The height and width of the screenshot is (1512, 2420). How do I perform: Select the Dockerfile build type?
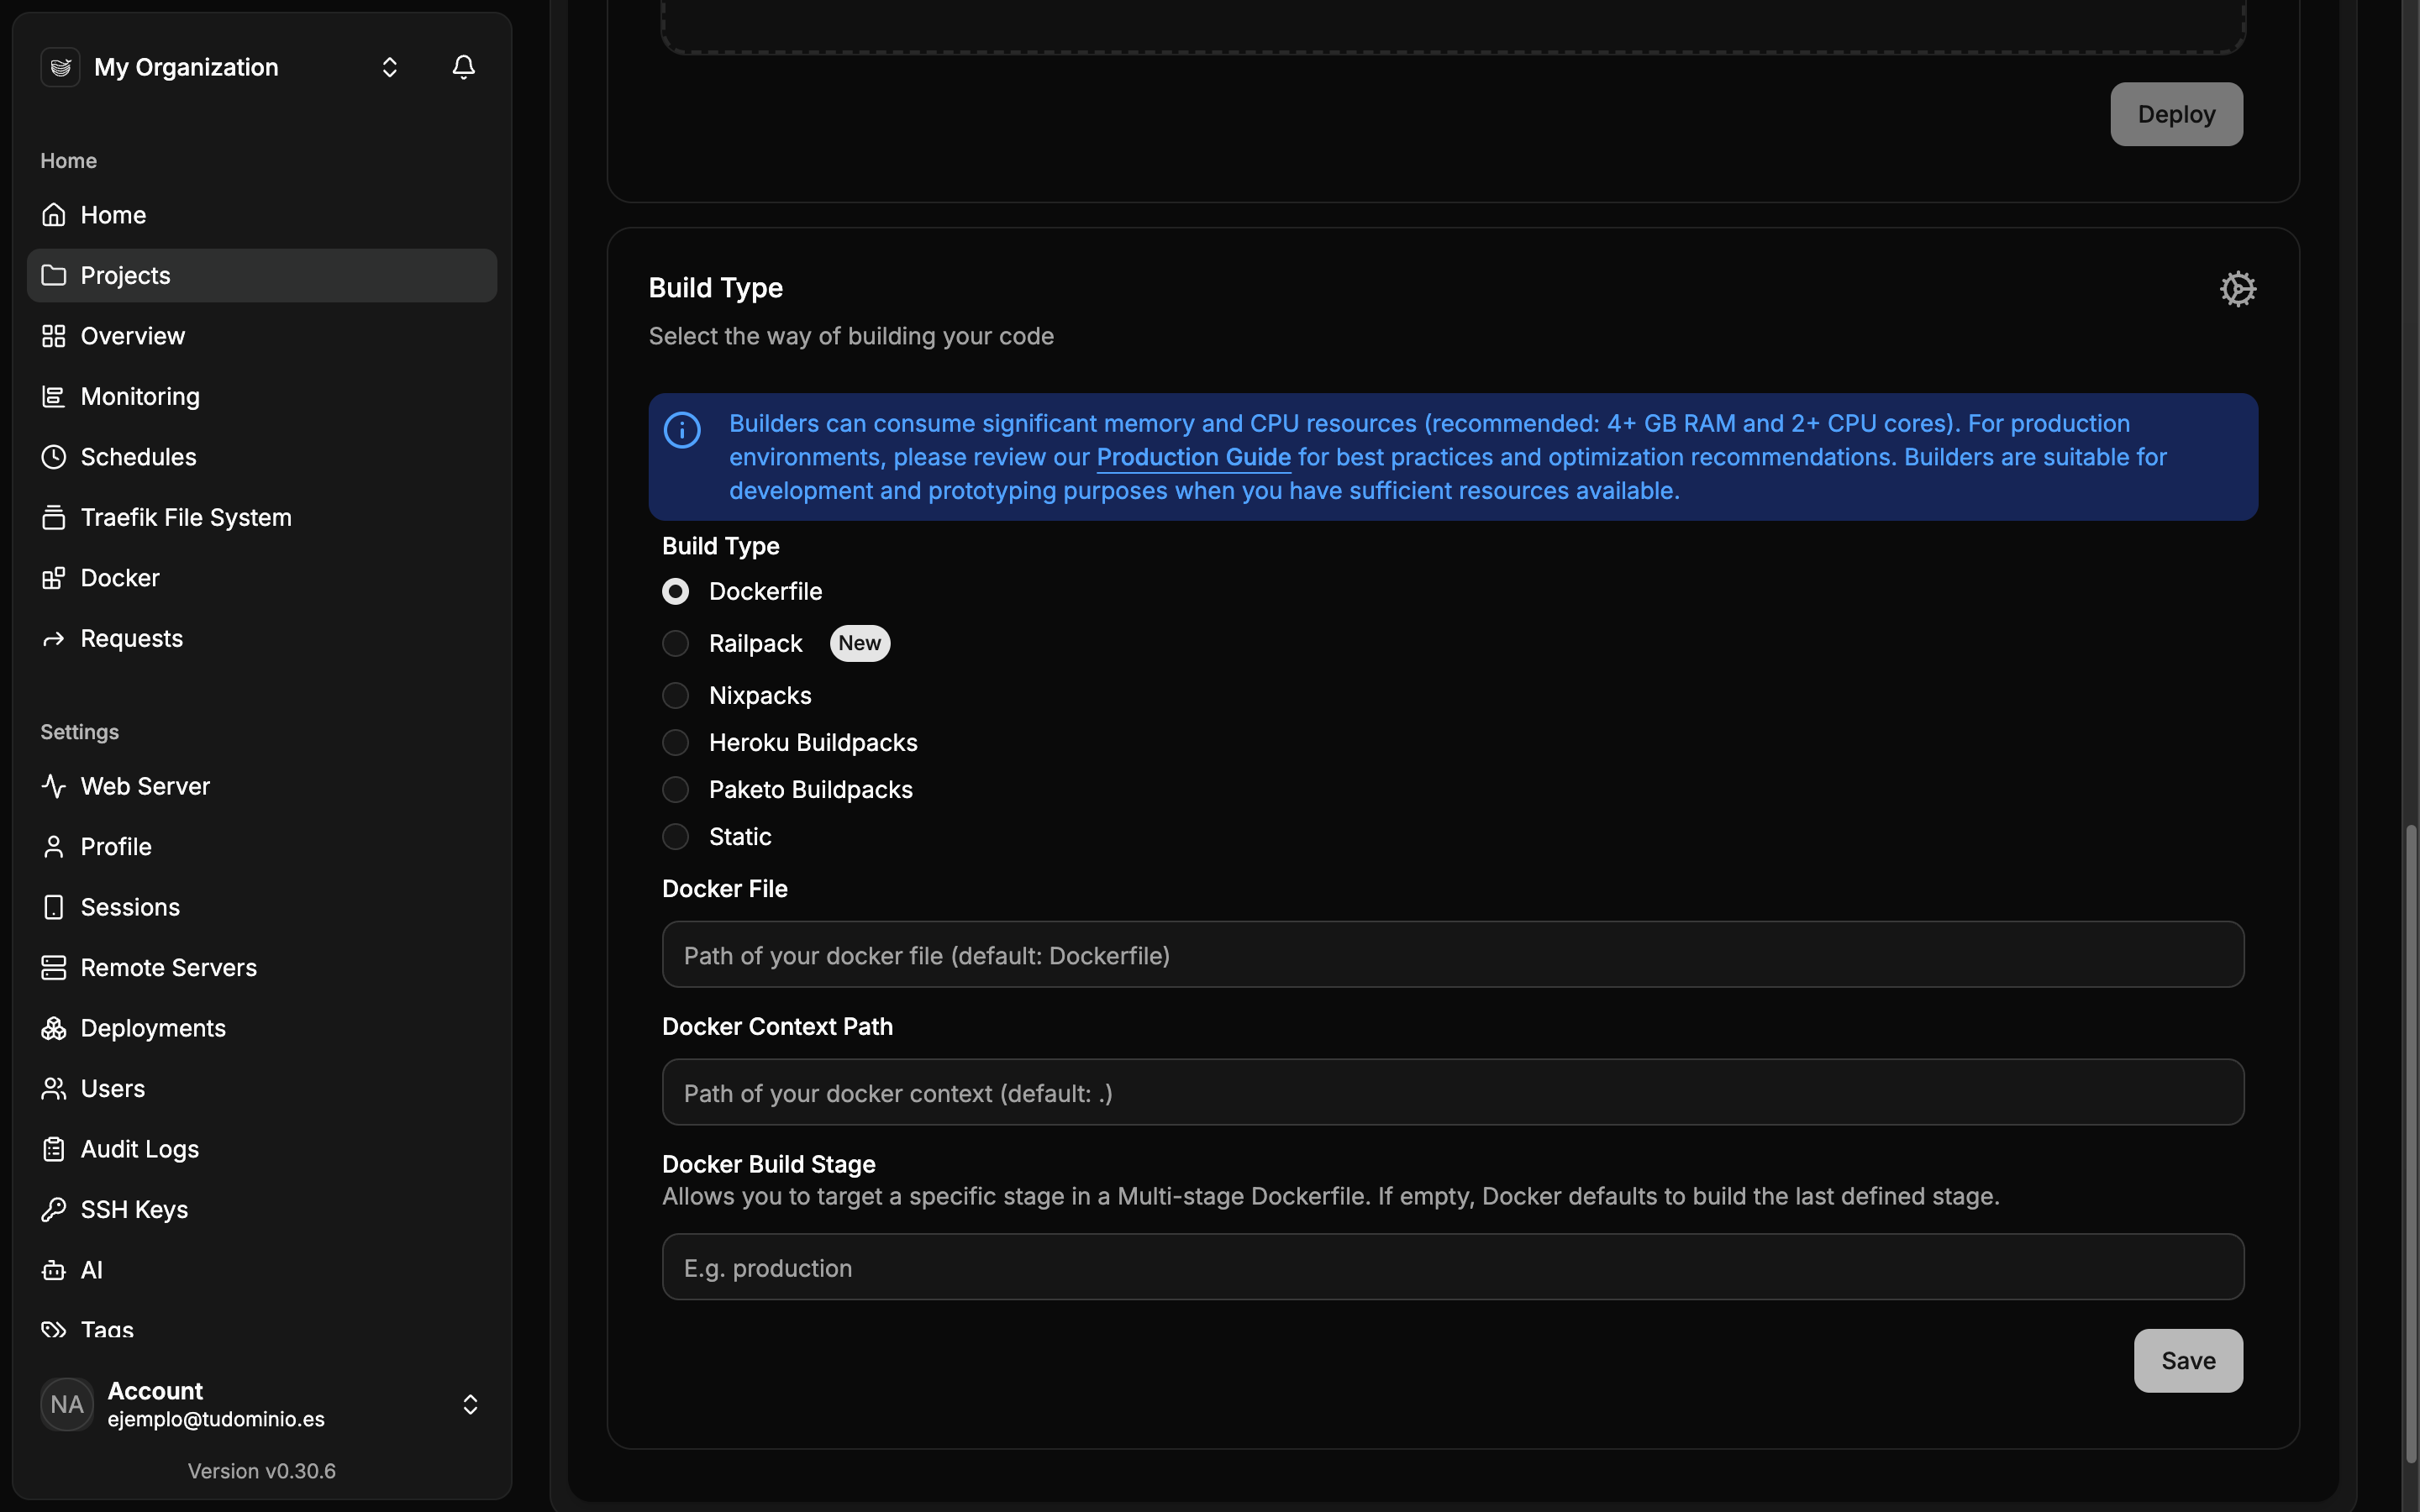[x=676, y=592]
